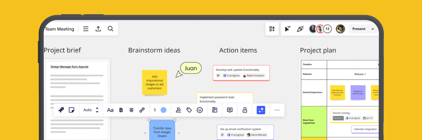This screenshot has height=140, width=422.
Task: Open the blue sticky color swatch
Action: pyautogui.click(x=164, y=110)
